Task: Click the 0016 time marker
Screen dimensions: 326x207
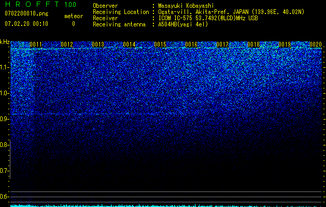Action: click(x=191, y=45)
